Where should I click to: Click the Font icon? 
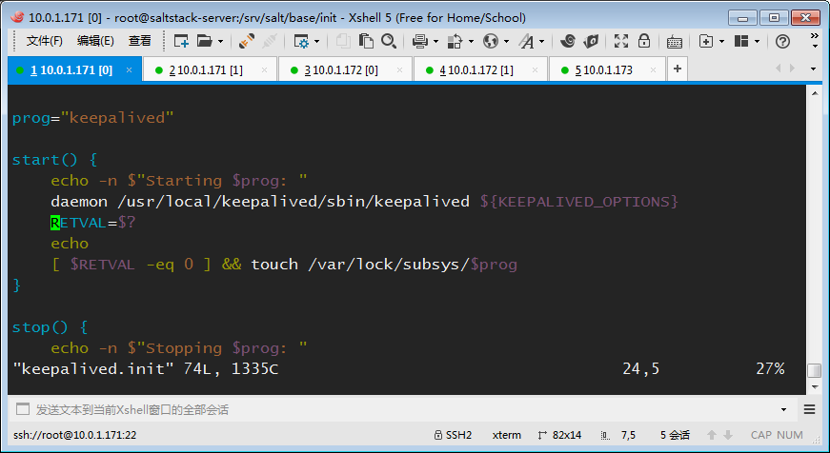[x=526, y=41]
